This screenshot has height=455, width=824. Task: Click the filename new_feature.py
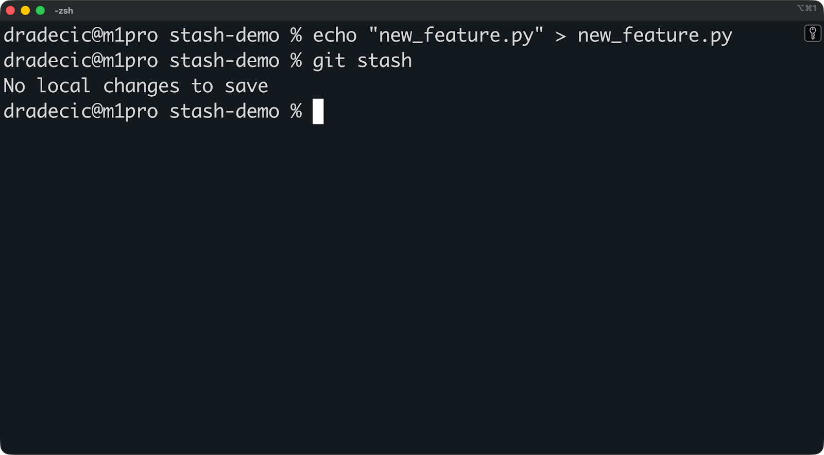tap(655, 34)
